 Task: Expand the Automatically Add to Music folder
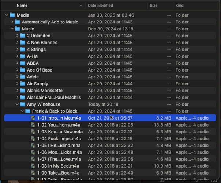click(12, 22)
